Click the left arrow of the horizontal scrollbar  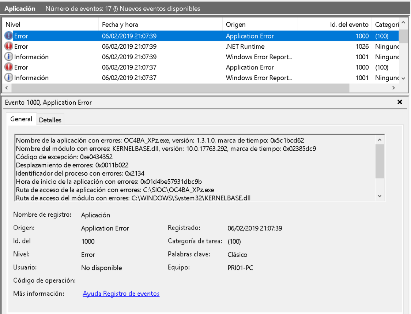(x=6, y=88)
